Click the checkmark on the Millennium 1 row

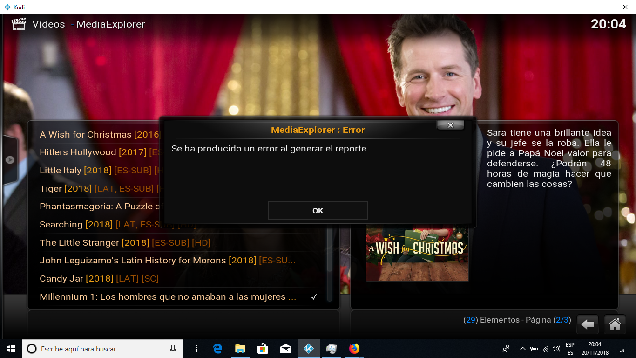tap(314, 297)
